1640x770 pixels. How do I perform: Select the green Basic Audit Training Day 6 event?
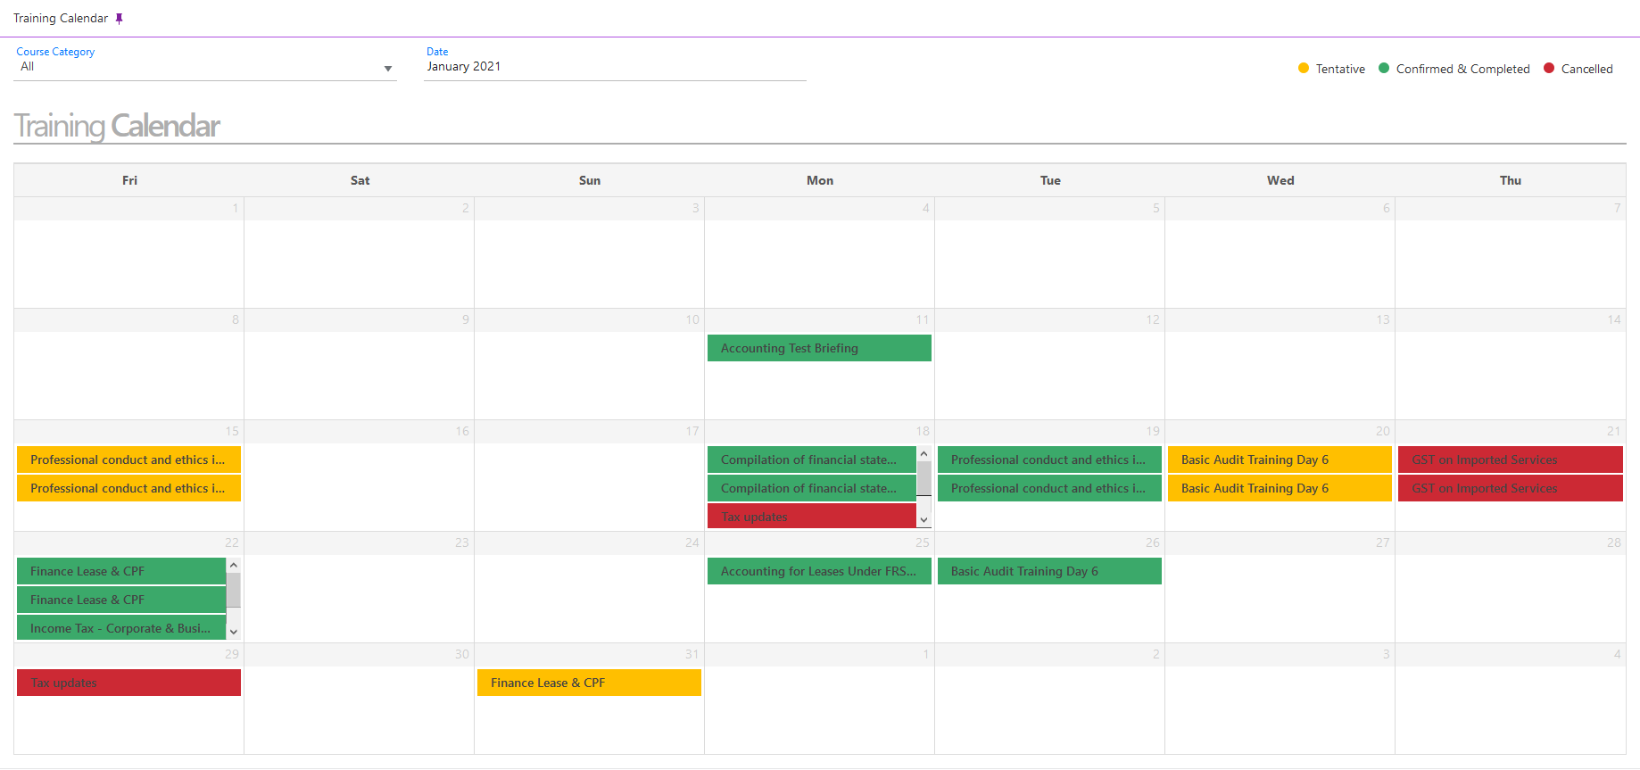(1048, 571)
